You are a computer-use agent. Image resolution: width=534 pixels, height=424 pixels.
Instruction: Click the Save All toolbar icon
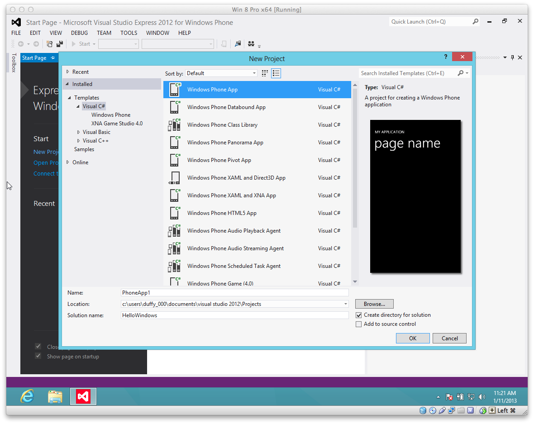click(60, 44)
